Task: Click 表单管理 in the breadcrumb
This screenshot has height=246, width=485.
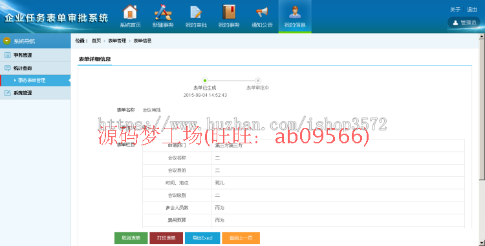Action: (117, 41)
